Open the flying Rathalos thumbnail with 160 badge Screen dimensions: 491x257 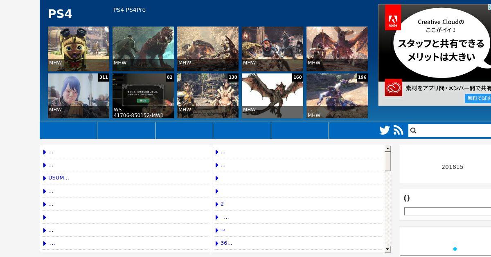[273, 96]
